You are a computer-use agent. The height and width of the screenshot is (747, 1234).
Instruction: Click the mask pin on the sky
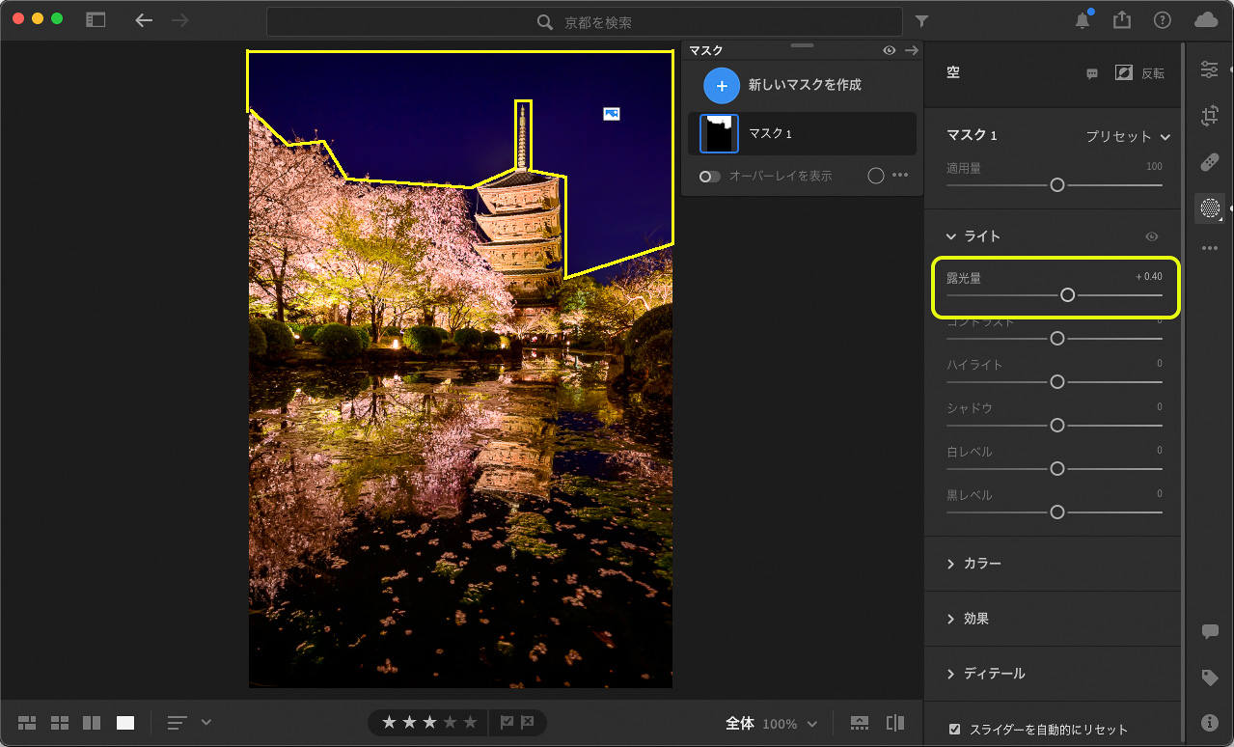[x=611, y=114]
